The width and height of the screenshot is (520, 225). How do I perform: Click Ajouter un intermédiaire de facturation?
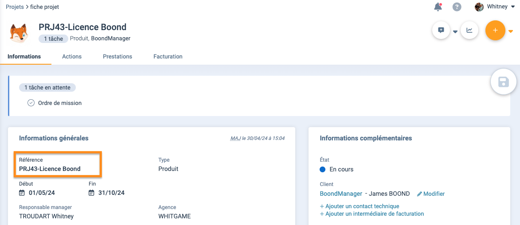[x=372, y=213]
